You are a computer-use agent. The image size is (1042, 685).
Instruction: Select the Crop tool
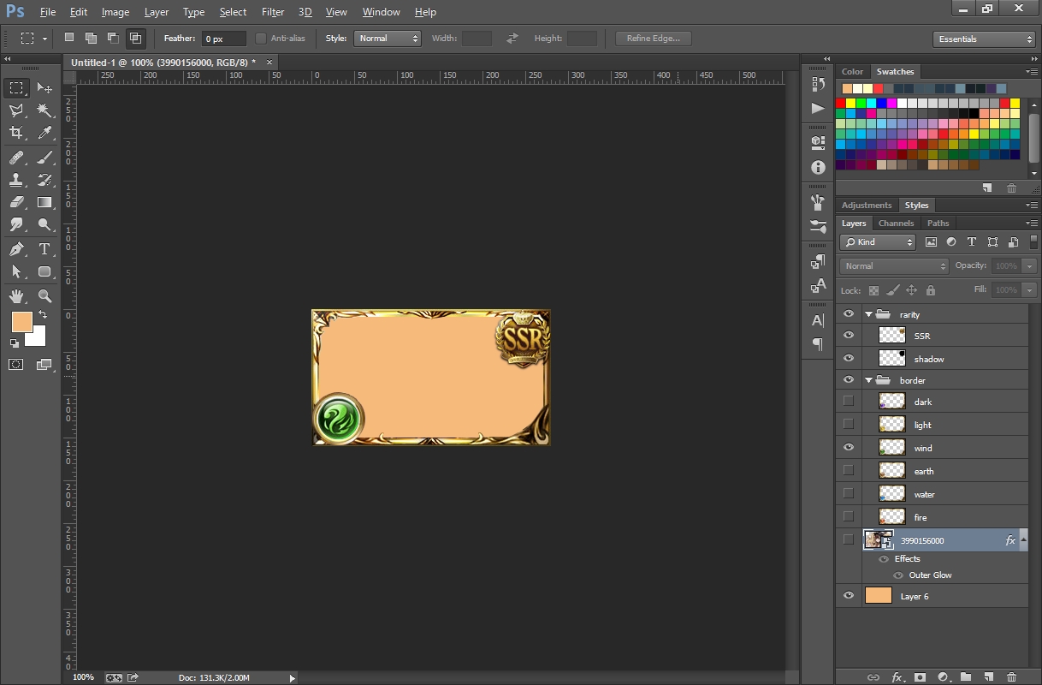click(x=16, y=133)
